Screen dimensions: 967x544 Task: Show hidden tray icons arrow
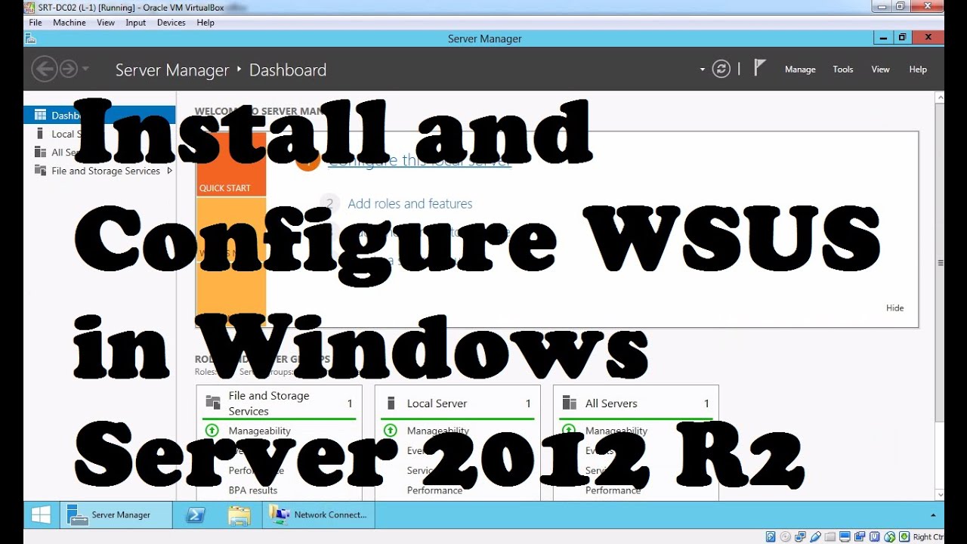(933, 515)
